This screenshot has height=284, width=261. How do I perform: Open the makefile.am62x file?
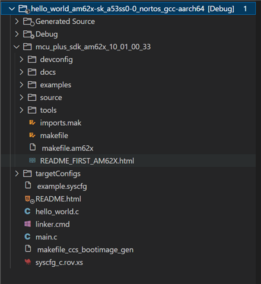click(x=68, y=148)
